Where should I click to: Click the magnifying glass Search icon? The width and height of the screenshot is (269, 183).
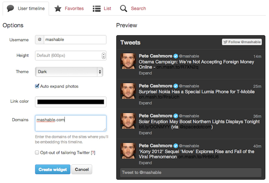tap(124, 8)
